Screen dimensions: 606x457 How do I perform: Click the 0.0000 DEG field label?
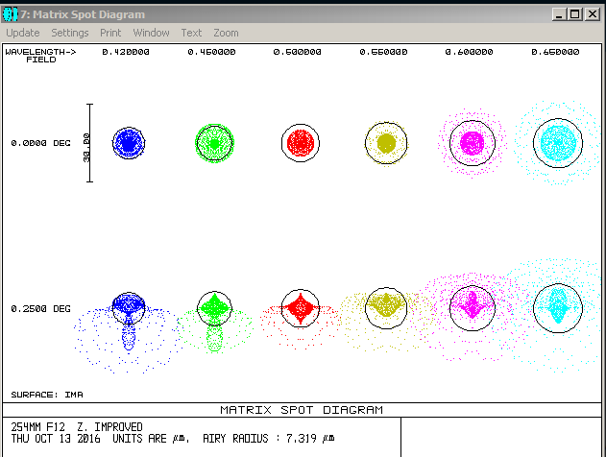coord(40,143)
